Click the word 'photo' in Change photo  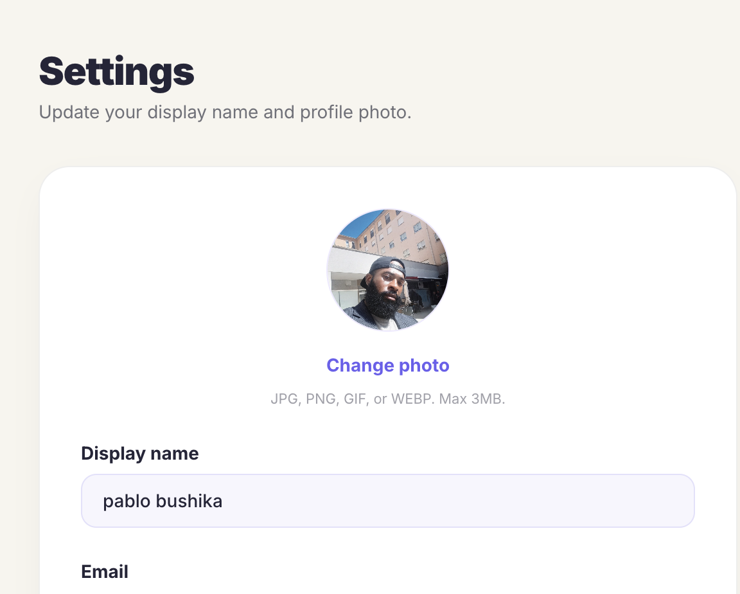coord(424,366)
